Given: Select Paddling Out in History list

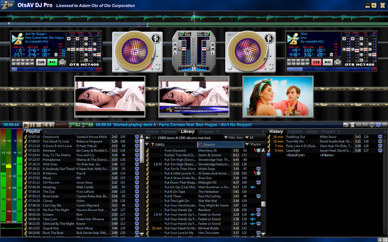Looking at the screenshot, I should pyautogui.click(x=325, y=136).
